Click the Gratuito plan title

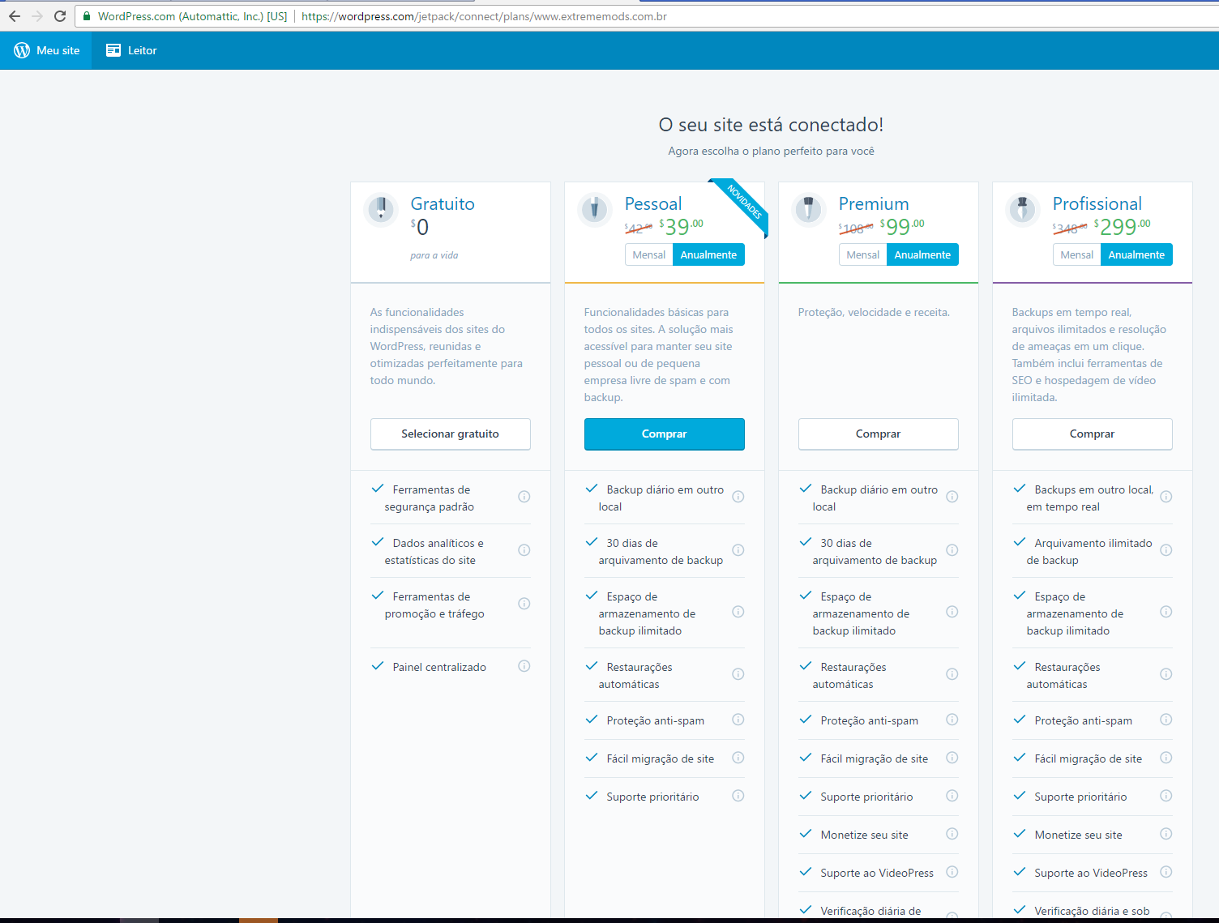[443, 204]
